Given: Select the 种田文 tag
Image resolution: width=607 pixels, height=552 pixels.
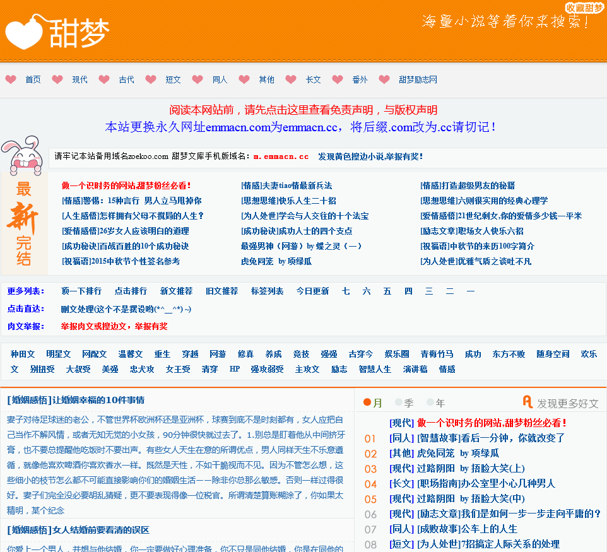Looking at the screenshot, I should click(23, 354).
